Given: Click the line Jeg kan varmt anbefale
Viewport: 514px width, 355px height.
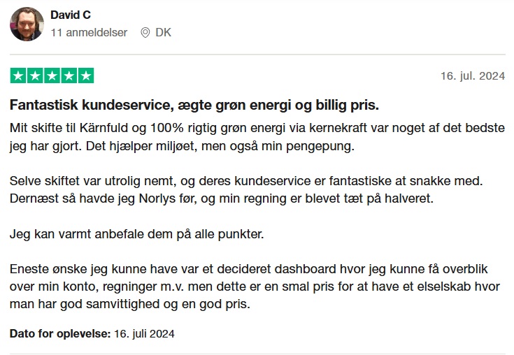Looking at the screenshot, I should point(136,234).
